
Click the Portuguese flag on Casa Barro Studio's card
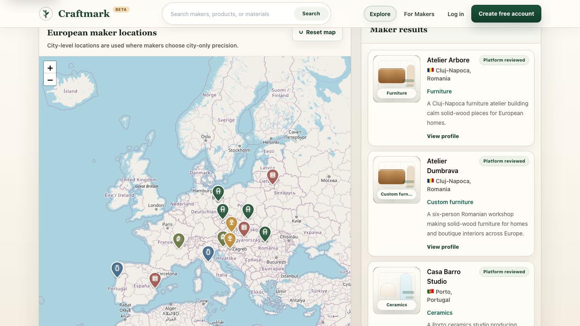click(431, 291)
